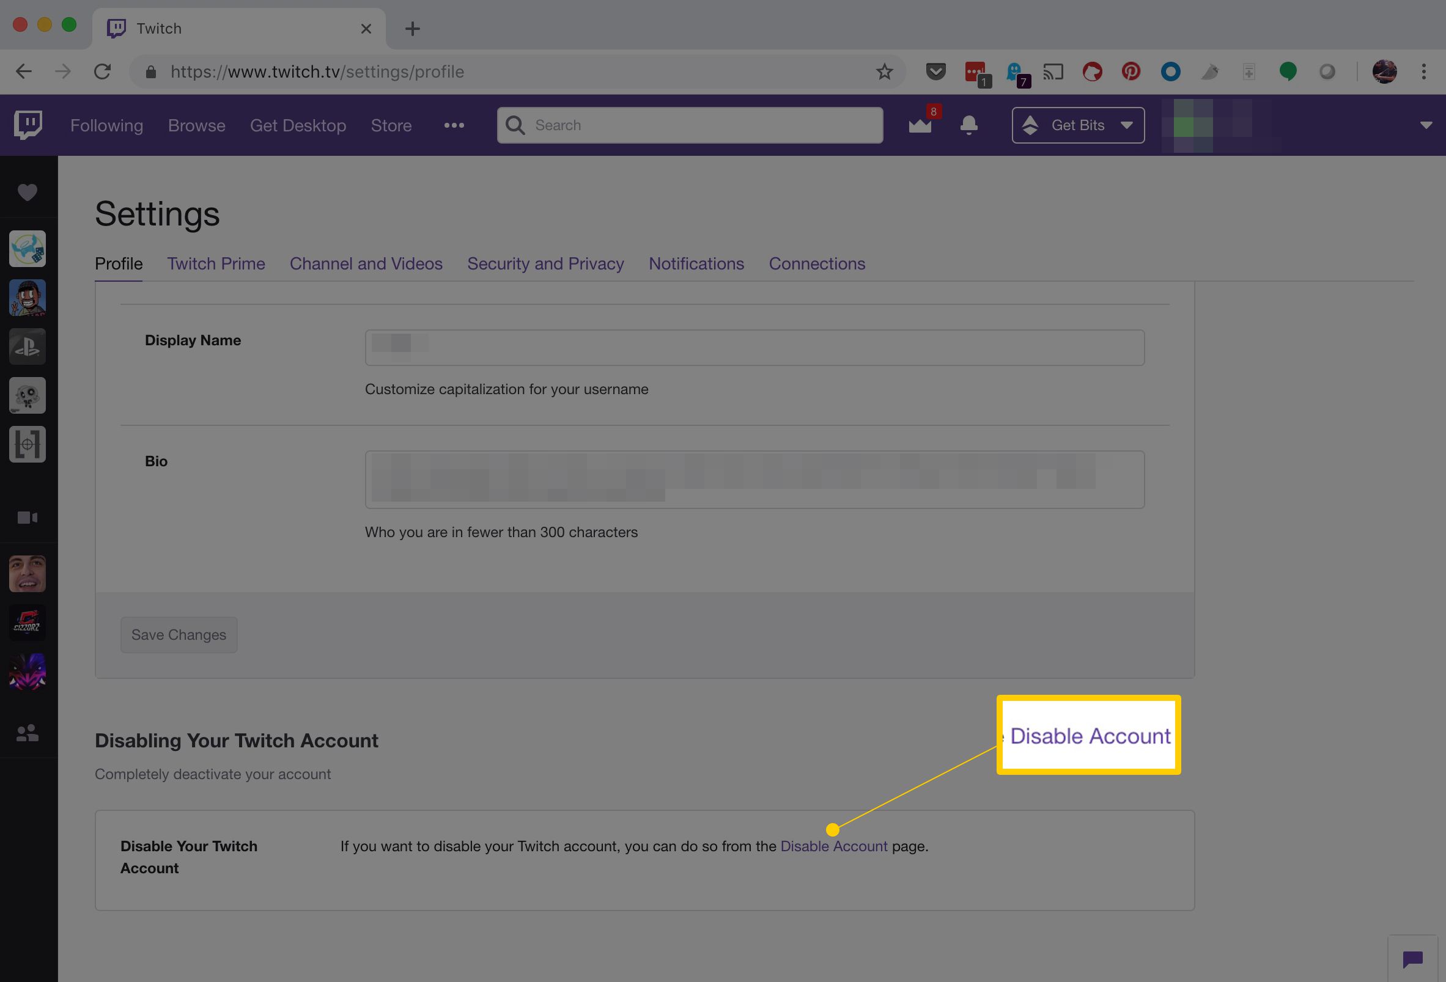This screenshot has width=1446, height=982.
Task: Open the Get Bits dropdown arrow
Action: [x=1127, y=125]
